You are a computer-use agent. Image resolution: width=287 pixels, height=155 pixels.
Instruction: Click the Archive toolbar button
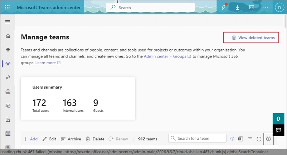(x=71, y=139)
